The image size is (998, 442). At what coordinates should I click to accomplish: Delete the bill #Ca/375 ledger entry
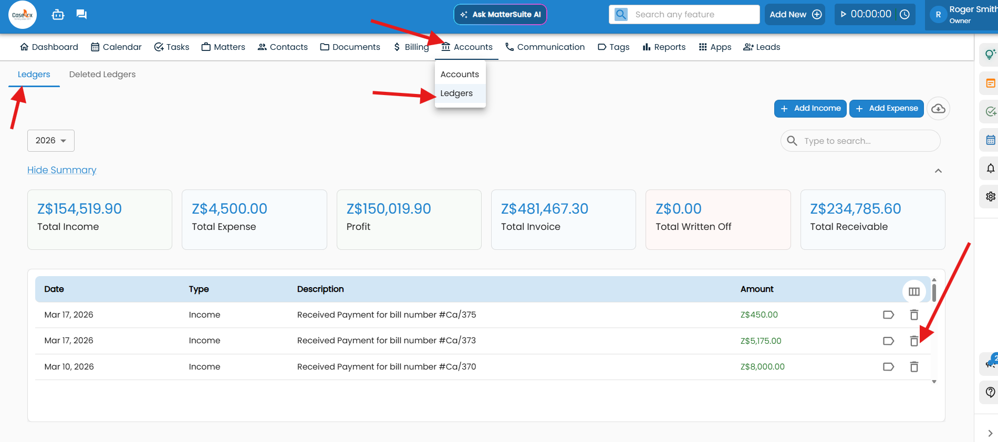(914, 315)
